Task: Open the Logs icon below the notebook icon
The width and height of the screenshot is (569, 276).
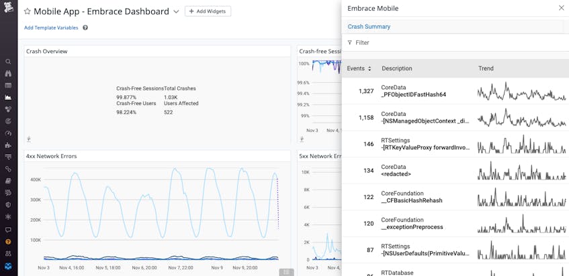Action: coord(8,193)
